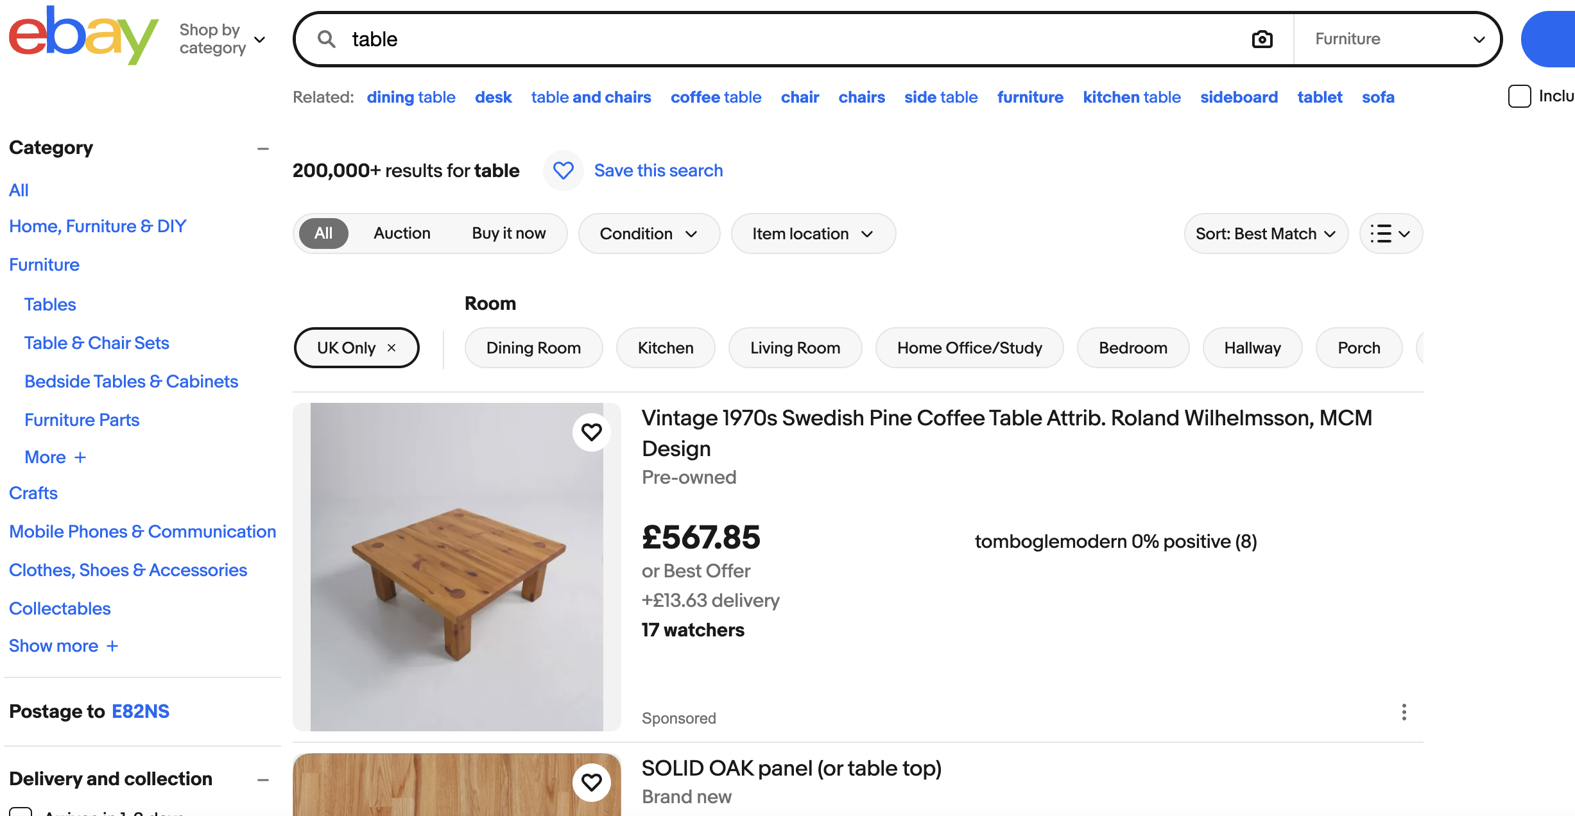Open the three-dot menu on the sponsored listing

tap(1404, 713)
